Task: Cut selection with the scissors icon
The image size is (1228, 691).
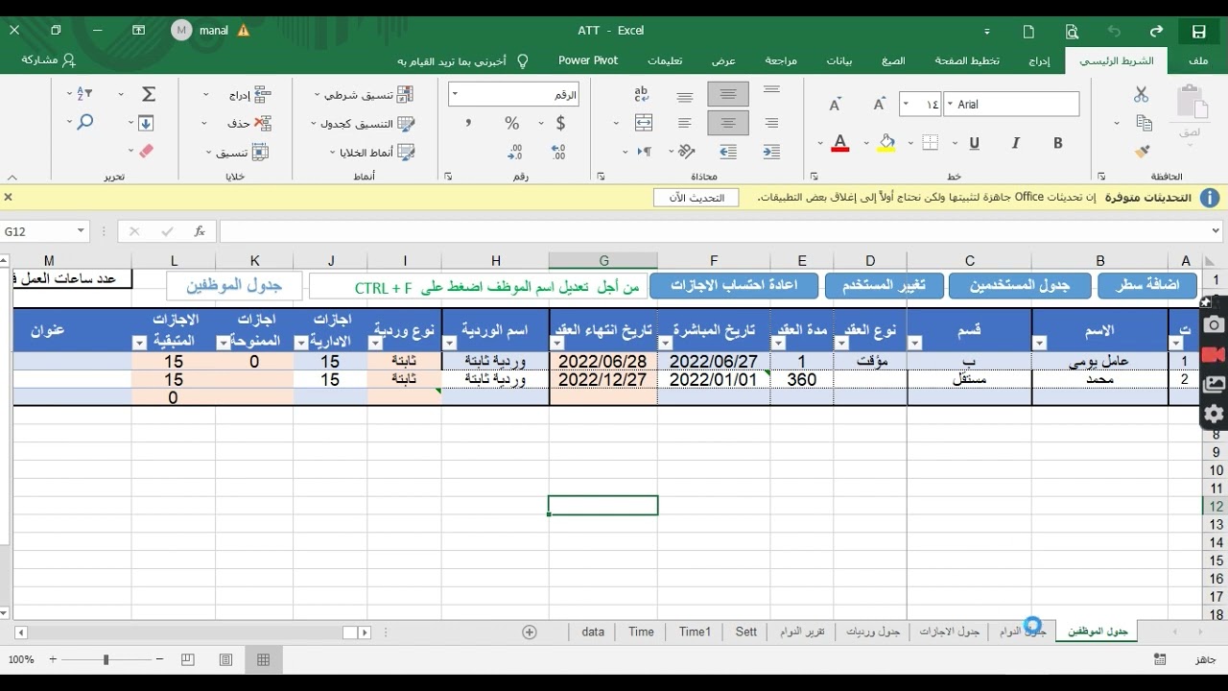Action: [x=1141, y=94]
